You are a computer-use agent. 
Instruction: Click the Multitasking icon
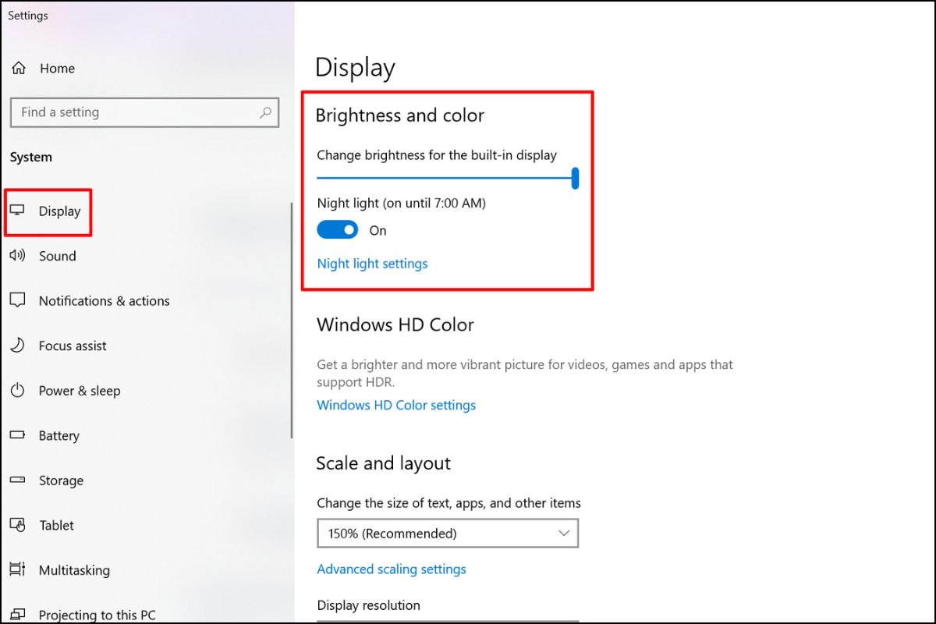pyautogui.click(x=17, y=570)
